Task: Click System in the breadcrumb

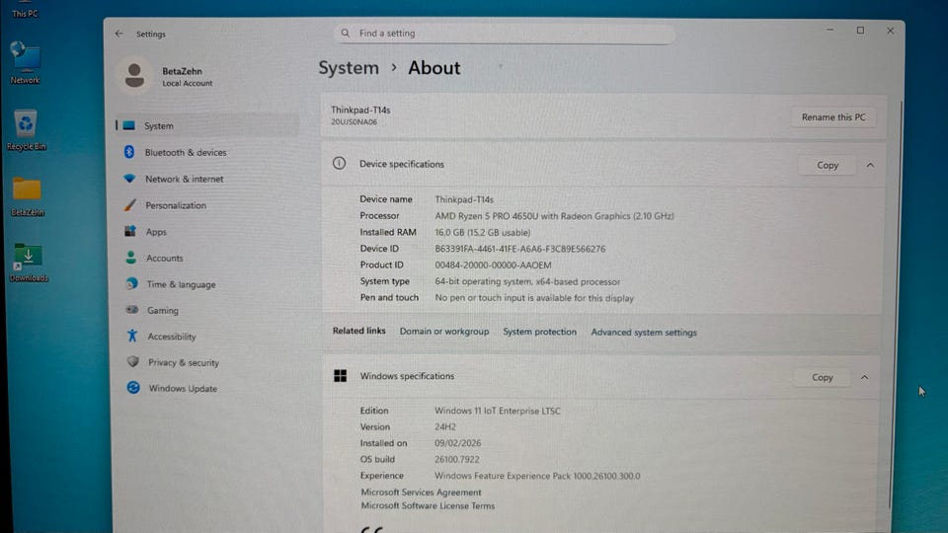Action: [x=349, y=68]
